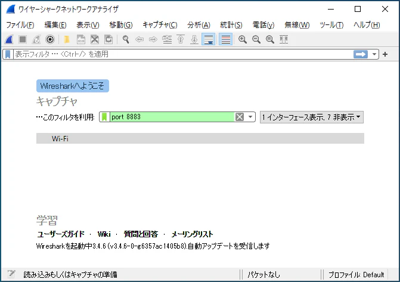Viewport: 400px width, 282px height.
Task: Click the display filter input field
Action: pos(183,54)
